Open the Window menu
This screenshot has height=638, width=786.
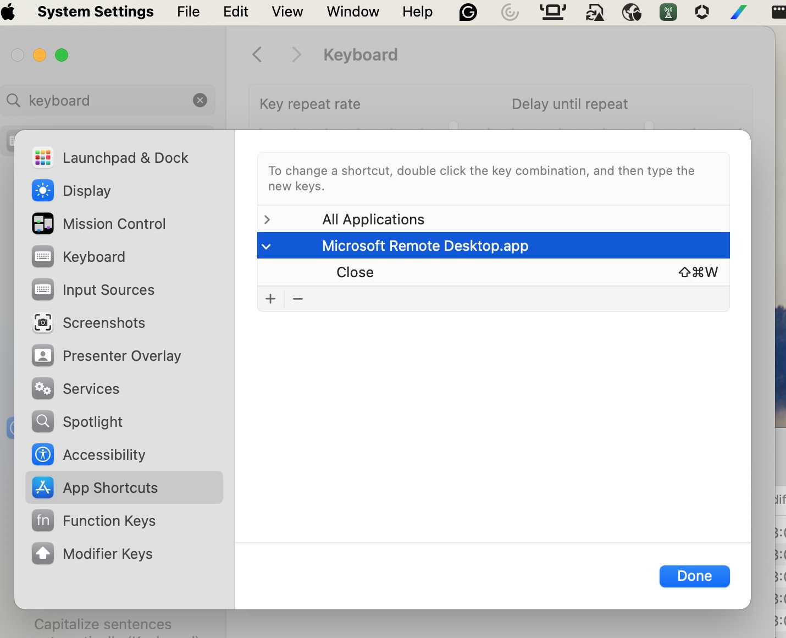(353, 12)
